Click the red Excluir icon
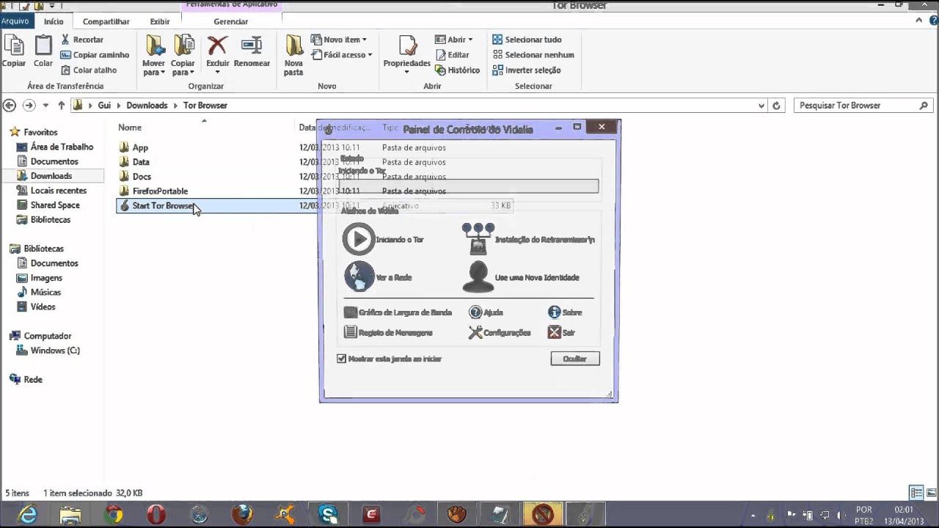The height and width of the screenshot is (528, 939). pos(217,46)
